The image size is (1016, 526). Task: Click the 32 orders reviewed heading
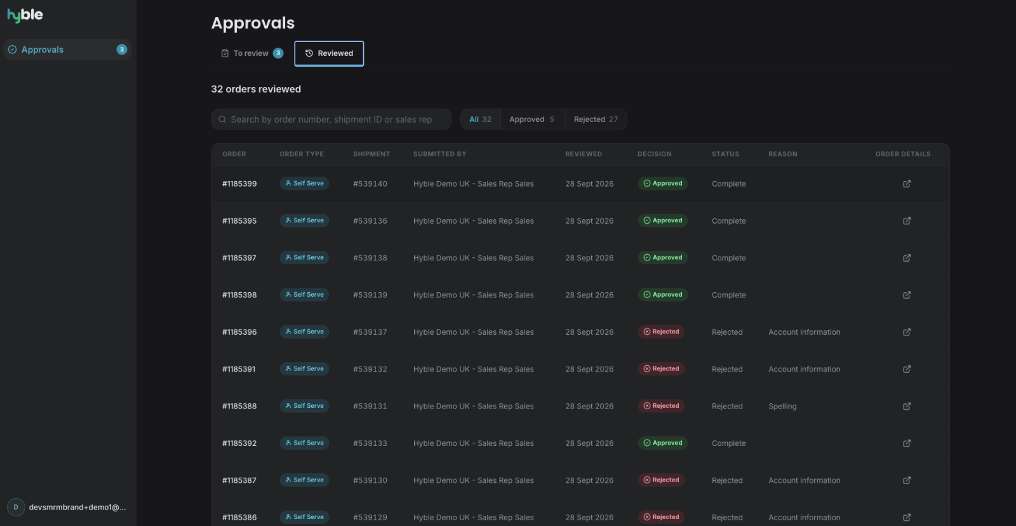(x=256, y=90)
